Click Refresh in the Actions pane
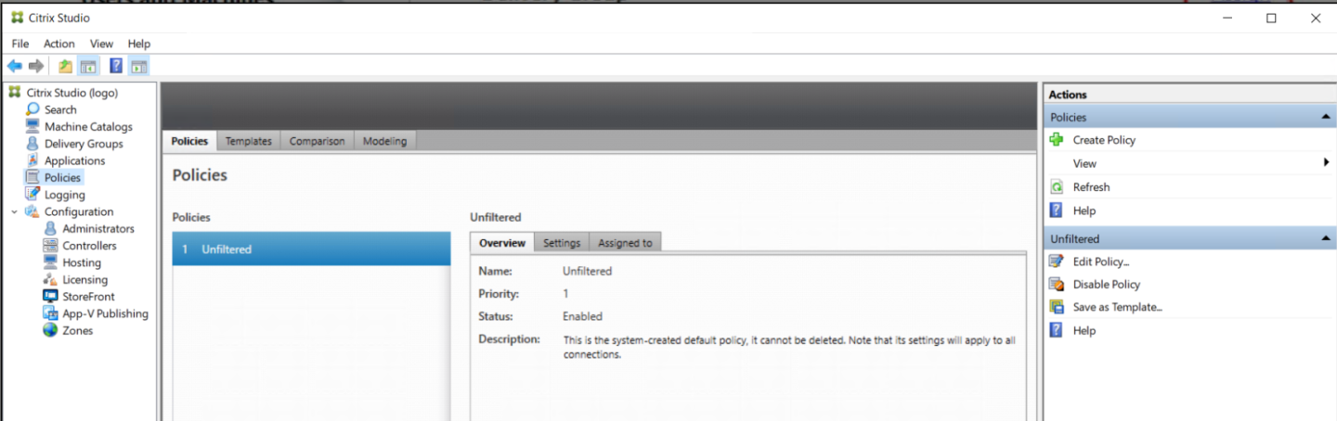This screenshot has height=421, width=1337. (x=1091, y=187)
